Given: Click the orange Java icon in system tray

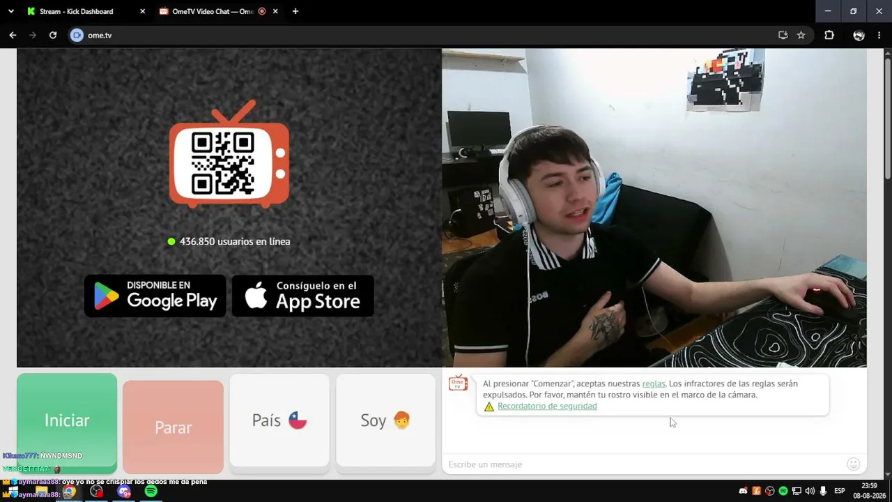Looking at the screenshot, I should coord(756,492).
